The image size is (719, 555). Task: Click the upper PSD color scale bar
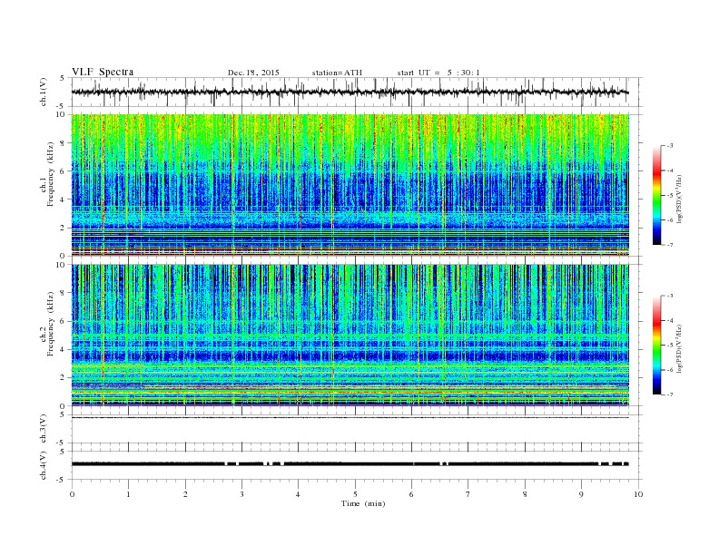(657, 195)
